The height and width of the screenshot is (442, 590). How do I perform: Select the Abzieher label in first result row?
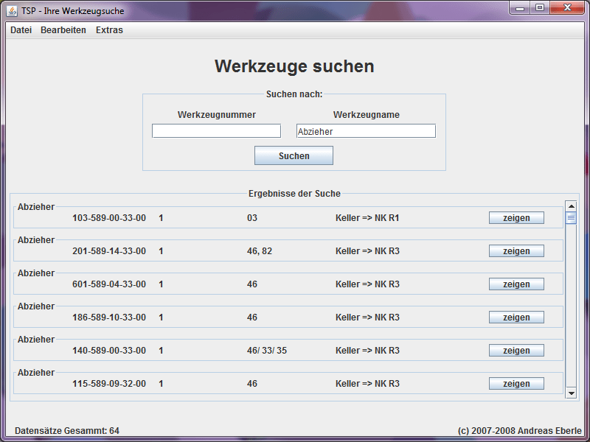coord(36,207)
